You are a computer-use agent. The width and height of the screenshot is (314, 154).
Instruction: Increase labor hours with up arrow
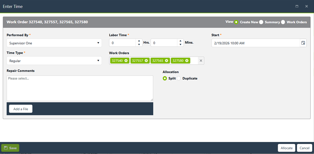click(139, 41)
